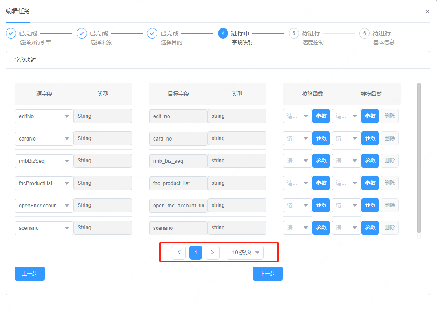437x313 pixels.
Task: Click 上一步 to go back
Action: click(29, 273)
